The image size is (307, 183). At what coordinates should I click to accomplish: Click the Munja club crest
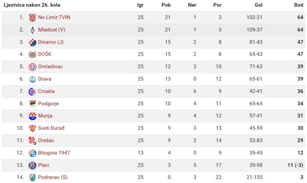[x=32, y=116]
